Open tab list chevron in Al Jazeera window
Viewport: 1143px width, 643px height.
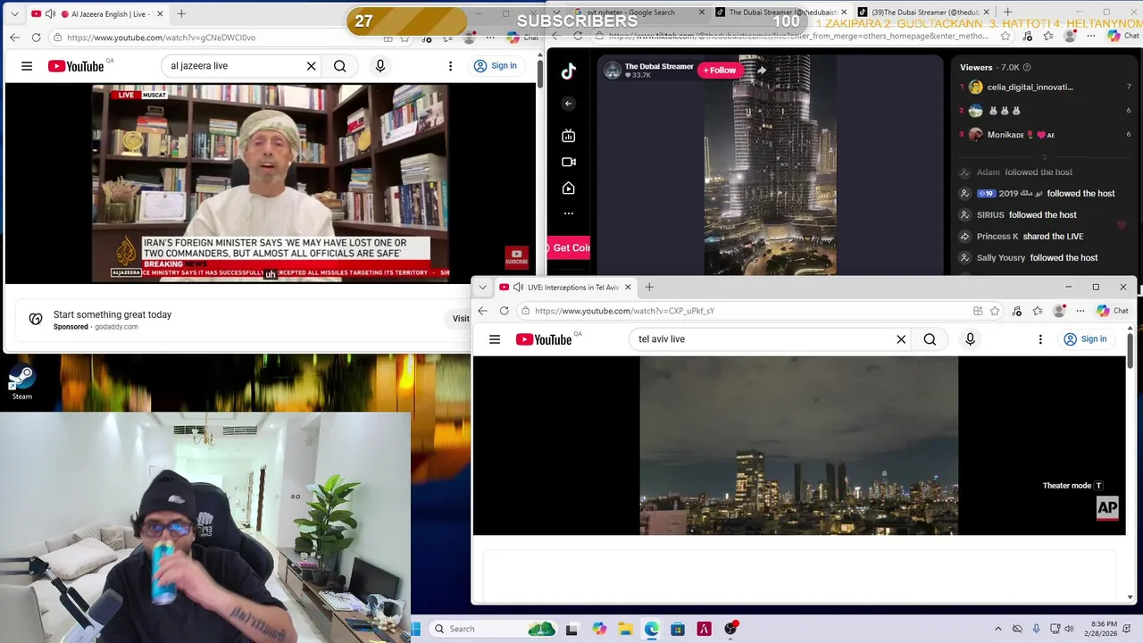point(14,14)
